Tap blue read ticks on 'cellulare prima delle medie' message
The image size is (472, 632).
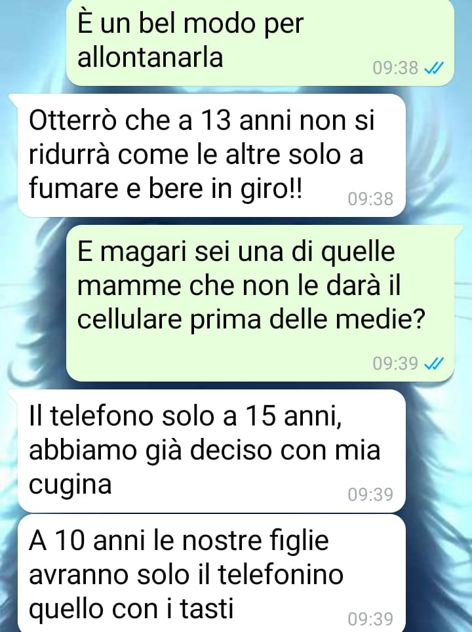pos(434,364)
